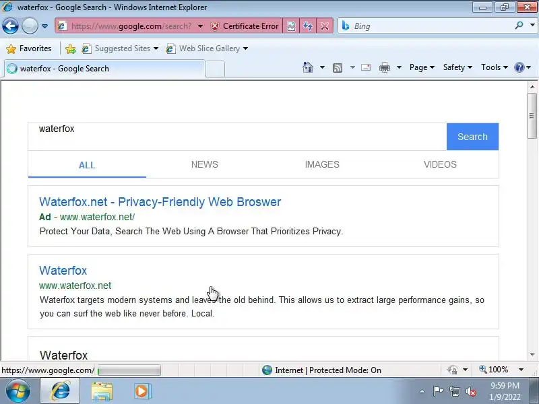This screenshot has height=404, width=539.
Task: Click Internet Explorer taskbar icon
Action: (x=60, y=391)
